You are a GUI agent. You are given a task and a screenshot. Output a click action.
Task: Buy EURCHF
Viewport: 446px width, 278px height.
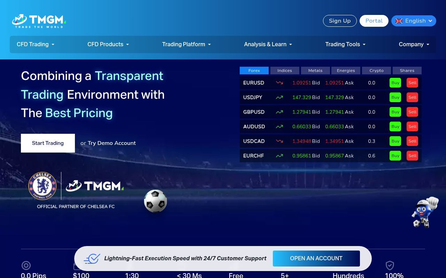[395, 156]
